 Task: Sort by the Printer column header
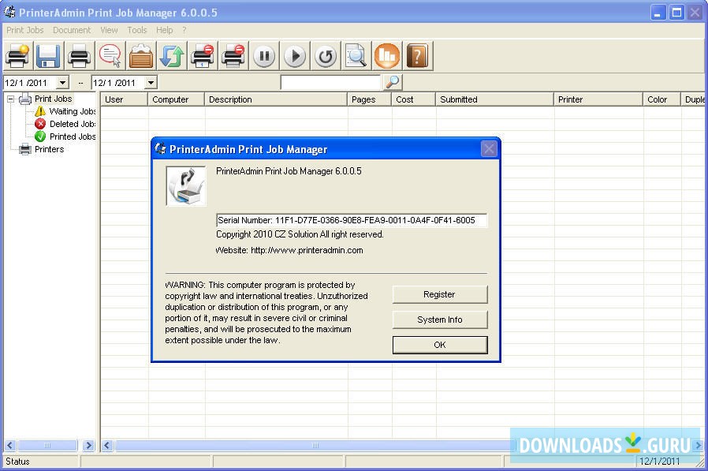(598, 99)
